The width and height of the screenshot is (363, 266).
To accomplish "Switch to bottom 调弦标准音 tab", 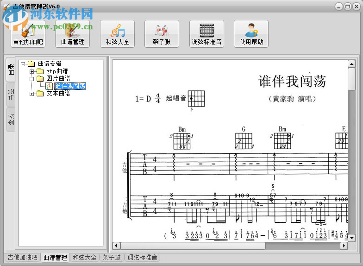I will [142, 258].
